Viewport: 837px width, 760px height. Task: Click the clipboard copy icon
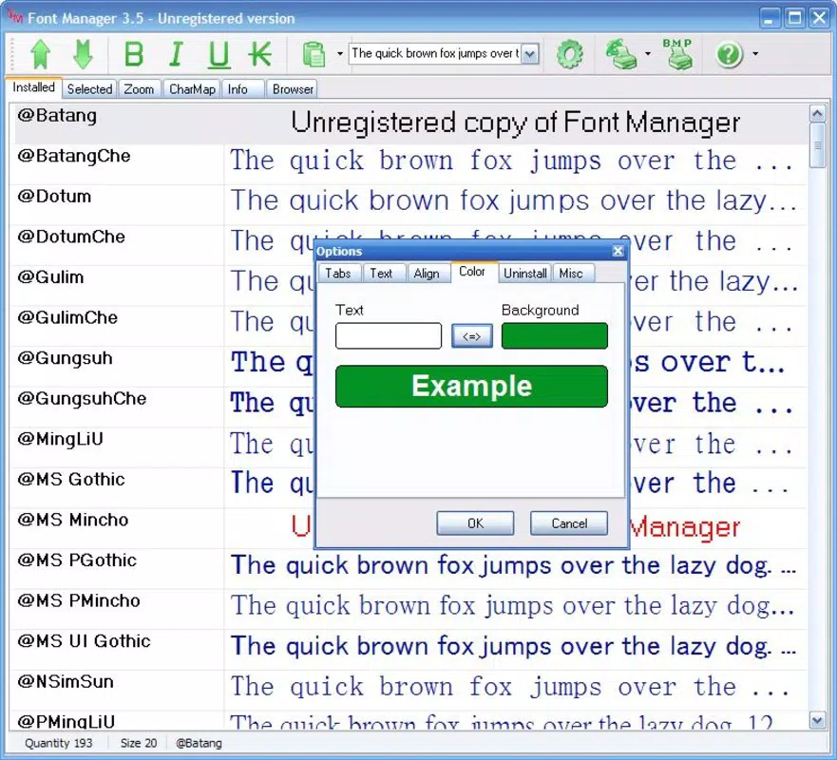314,54
